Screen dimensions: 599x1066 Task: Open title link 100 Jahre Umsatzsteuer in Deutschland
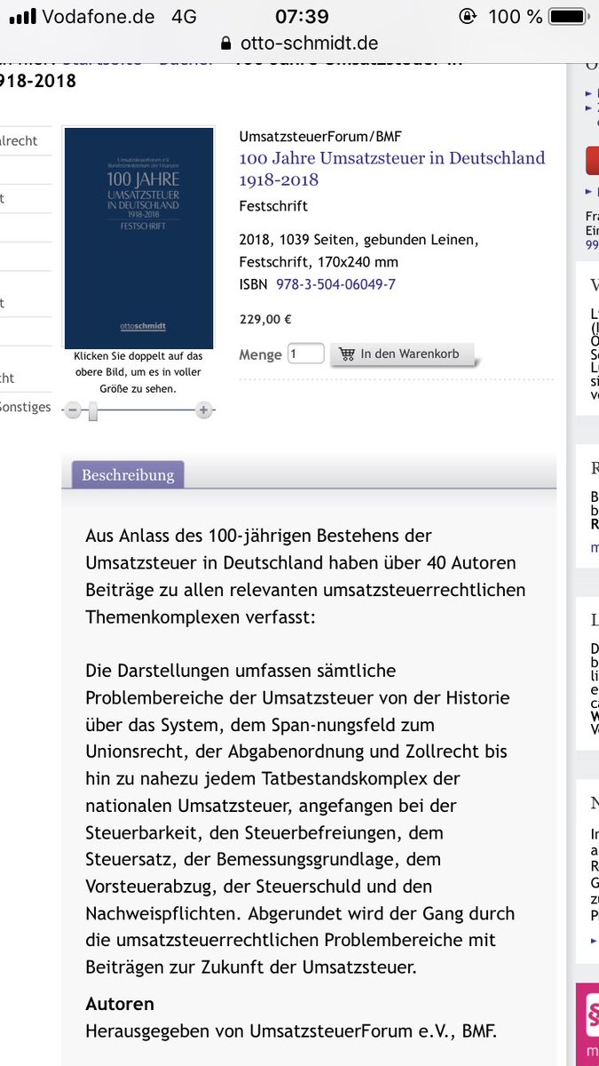pos(392,169)
